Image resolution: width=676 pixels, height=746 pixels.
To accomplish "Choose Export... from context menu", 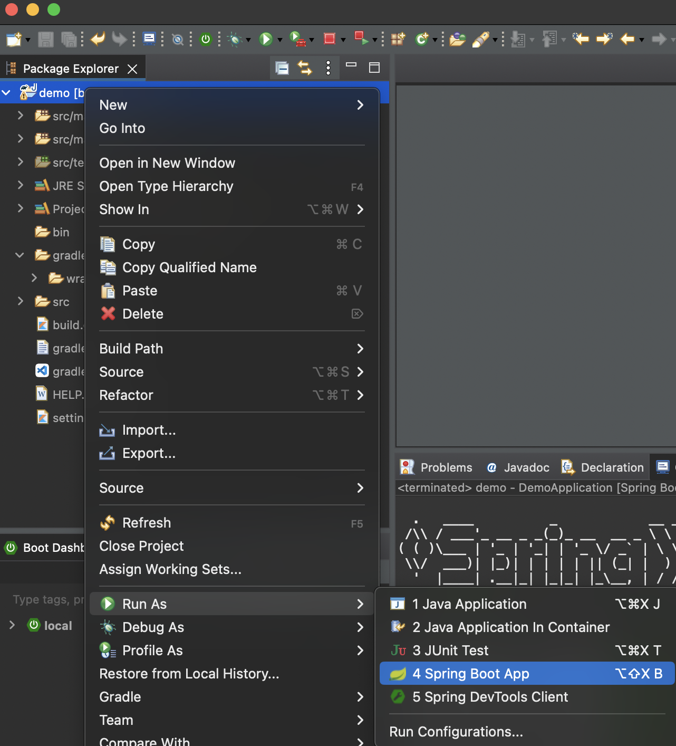I will [x=232, y=453].
